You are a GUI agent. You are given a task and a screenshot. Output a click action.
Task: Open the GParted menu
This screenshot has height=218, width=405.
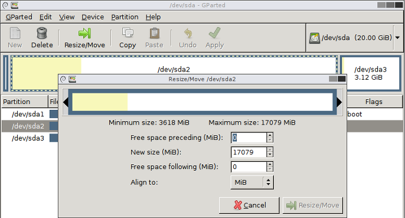19,17
